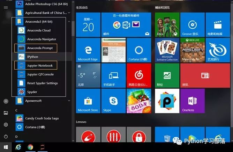This screenshot has height=152, width=233.
Task: Click the letter C group header
Action: pyautogui.click(x=16, y=110)
